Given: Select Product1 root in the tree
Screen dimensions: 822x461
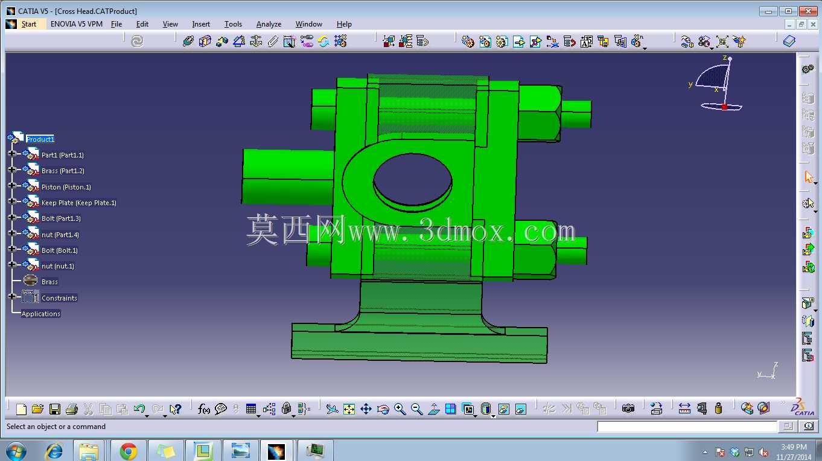Looking at the screenshot, I should tap(40, 139).
